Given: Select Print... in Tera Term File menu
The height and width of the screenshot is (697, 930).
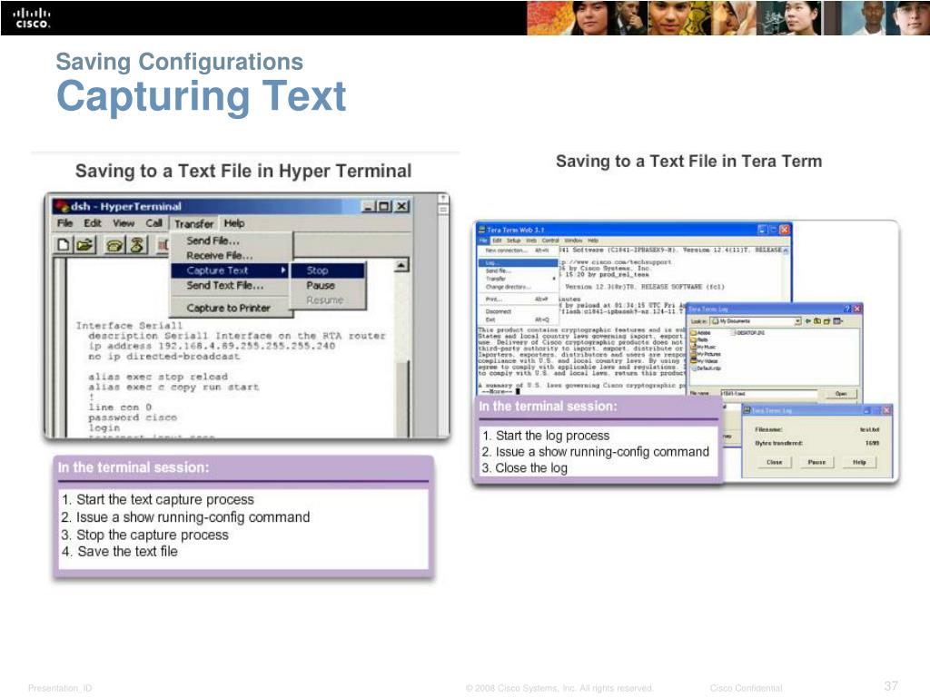Looking at the screenshot, I should (518, 299).
